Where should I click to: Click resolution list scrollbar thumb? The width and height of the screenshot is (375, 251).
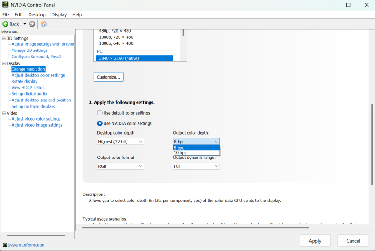tap(183, 33)
